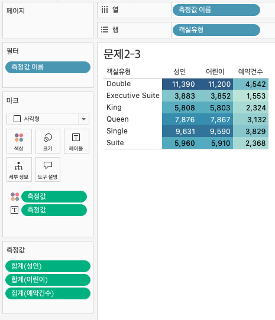Click the 마크 card title
Viewport: 275px width, 320px height.
(x=12, y=100)
